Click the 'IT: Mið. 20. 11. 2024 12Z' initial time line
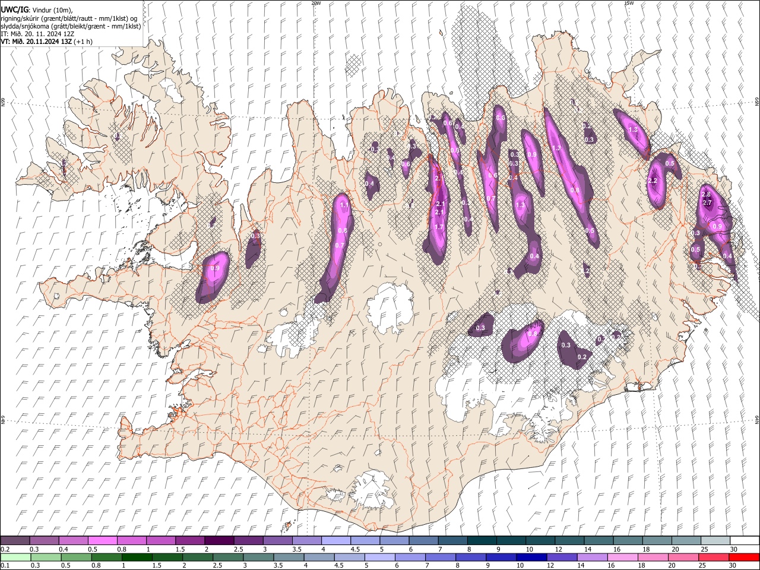The image size is (760, 570). [37, 34]
